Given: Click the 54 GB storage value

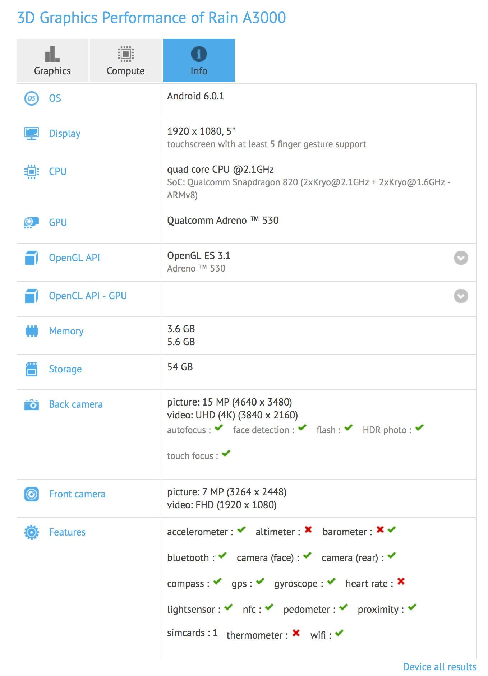Looking at the screenshot, I should pyautogui.click(x=180, y=367).
